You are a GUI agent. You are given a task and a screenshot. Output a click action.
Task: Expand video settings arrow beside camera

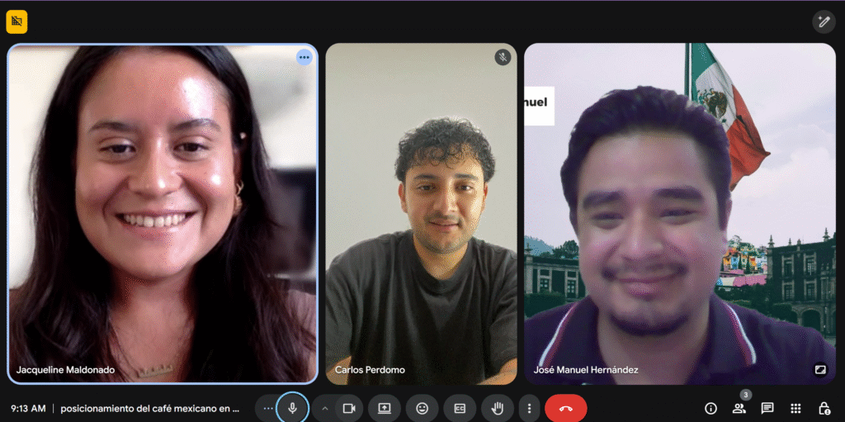(x=325, y=408)
